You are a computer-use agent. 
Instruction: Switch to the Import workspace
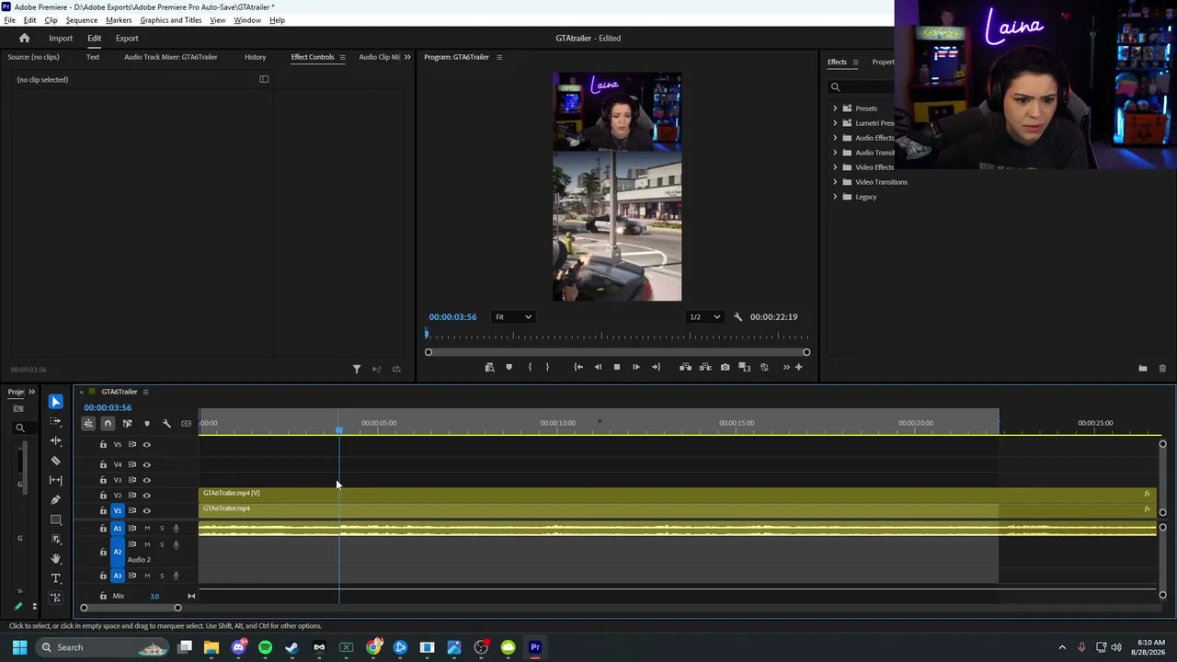tap(61, 39)
